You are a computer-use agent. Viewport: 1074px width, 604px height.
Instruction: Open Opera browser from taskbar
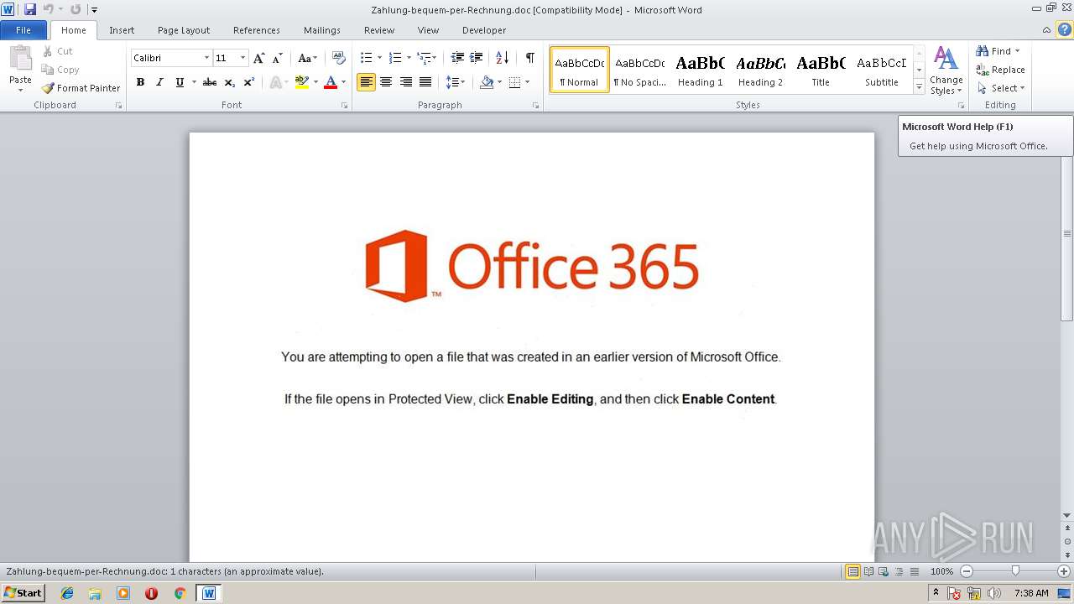[x=151, y=593]
